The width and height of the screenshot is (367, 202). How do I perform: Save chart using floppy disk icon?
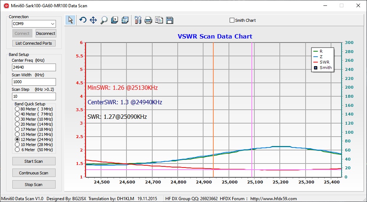169,20
